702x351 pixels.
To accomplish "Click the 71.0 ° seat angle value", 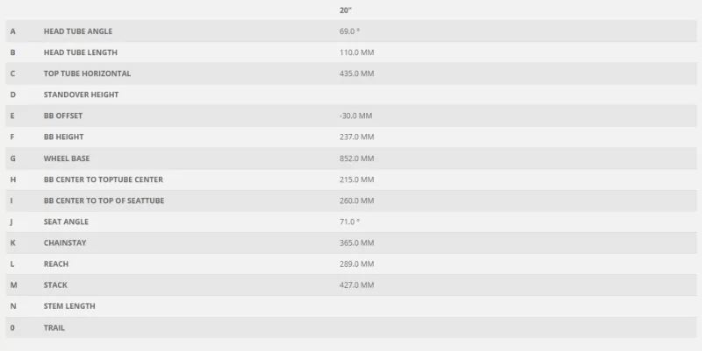I will (x=349, y=221).
